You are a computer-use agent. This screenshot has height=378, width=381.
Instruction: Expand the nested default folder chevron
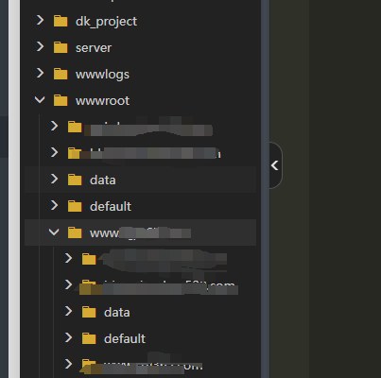(x=68, y=337)
